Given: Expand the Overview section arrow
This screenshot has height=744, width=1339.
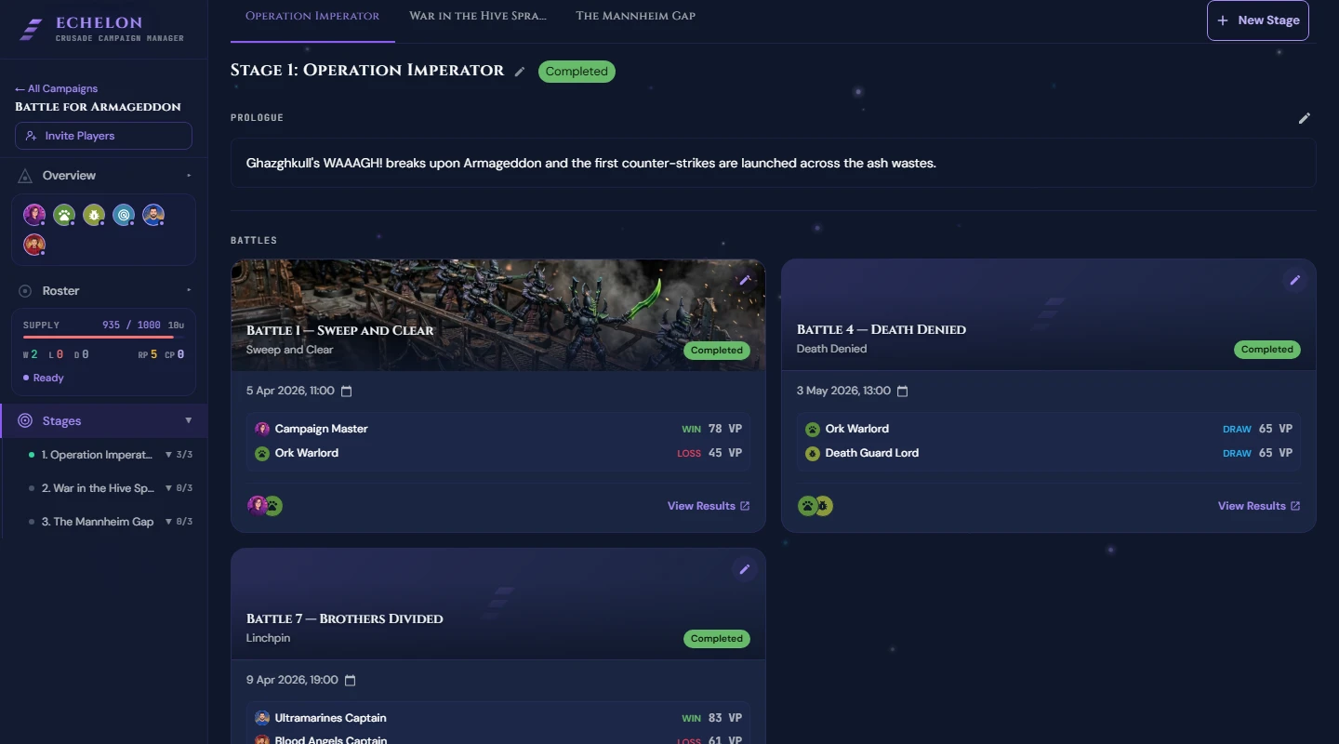Looking at the screenshot, I should point(189,176).
